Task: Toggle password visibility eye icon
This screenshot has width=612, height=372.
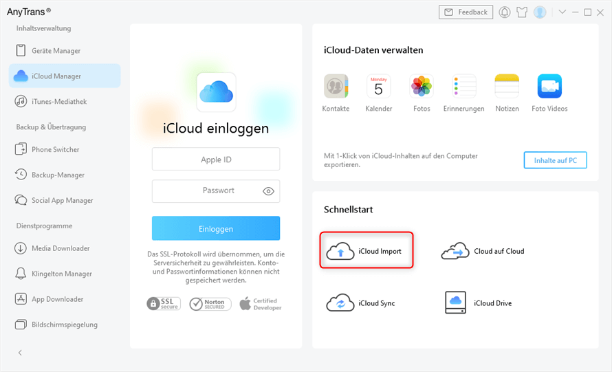Action: (269, 191)
